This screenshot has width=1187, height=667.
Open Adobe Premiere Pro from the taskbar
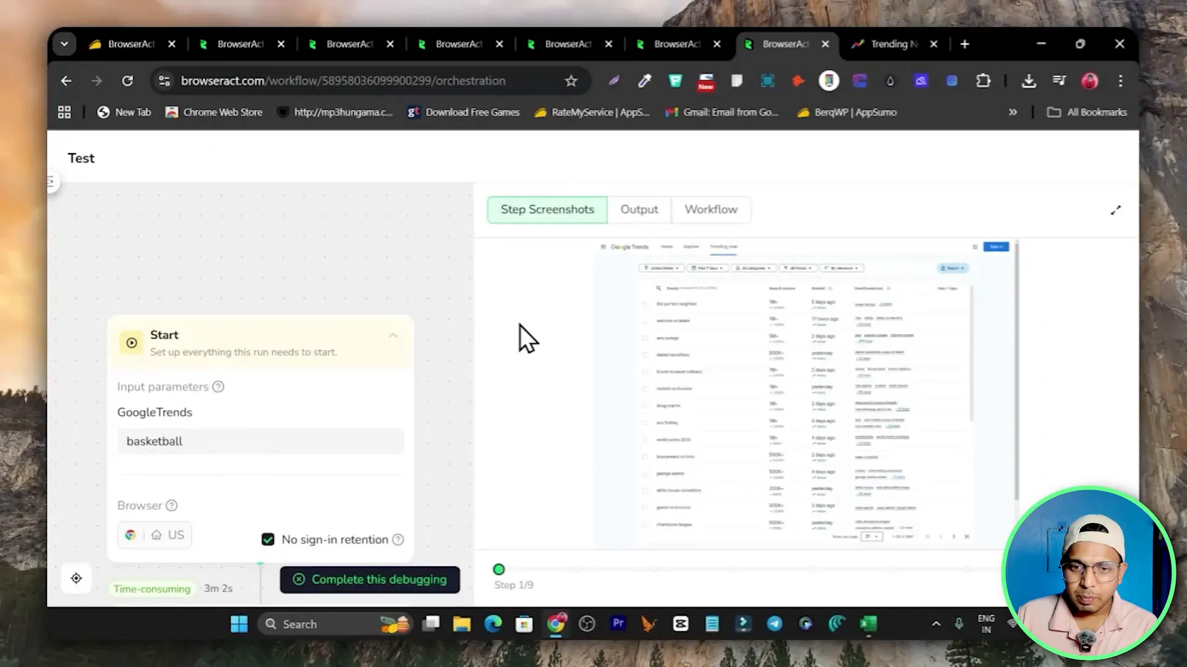(x=618, y=624)
